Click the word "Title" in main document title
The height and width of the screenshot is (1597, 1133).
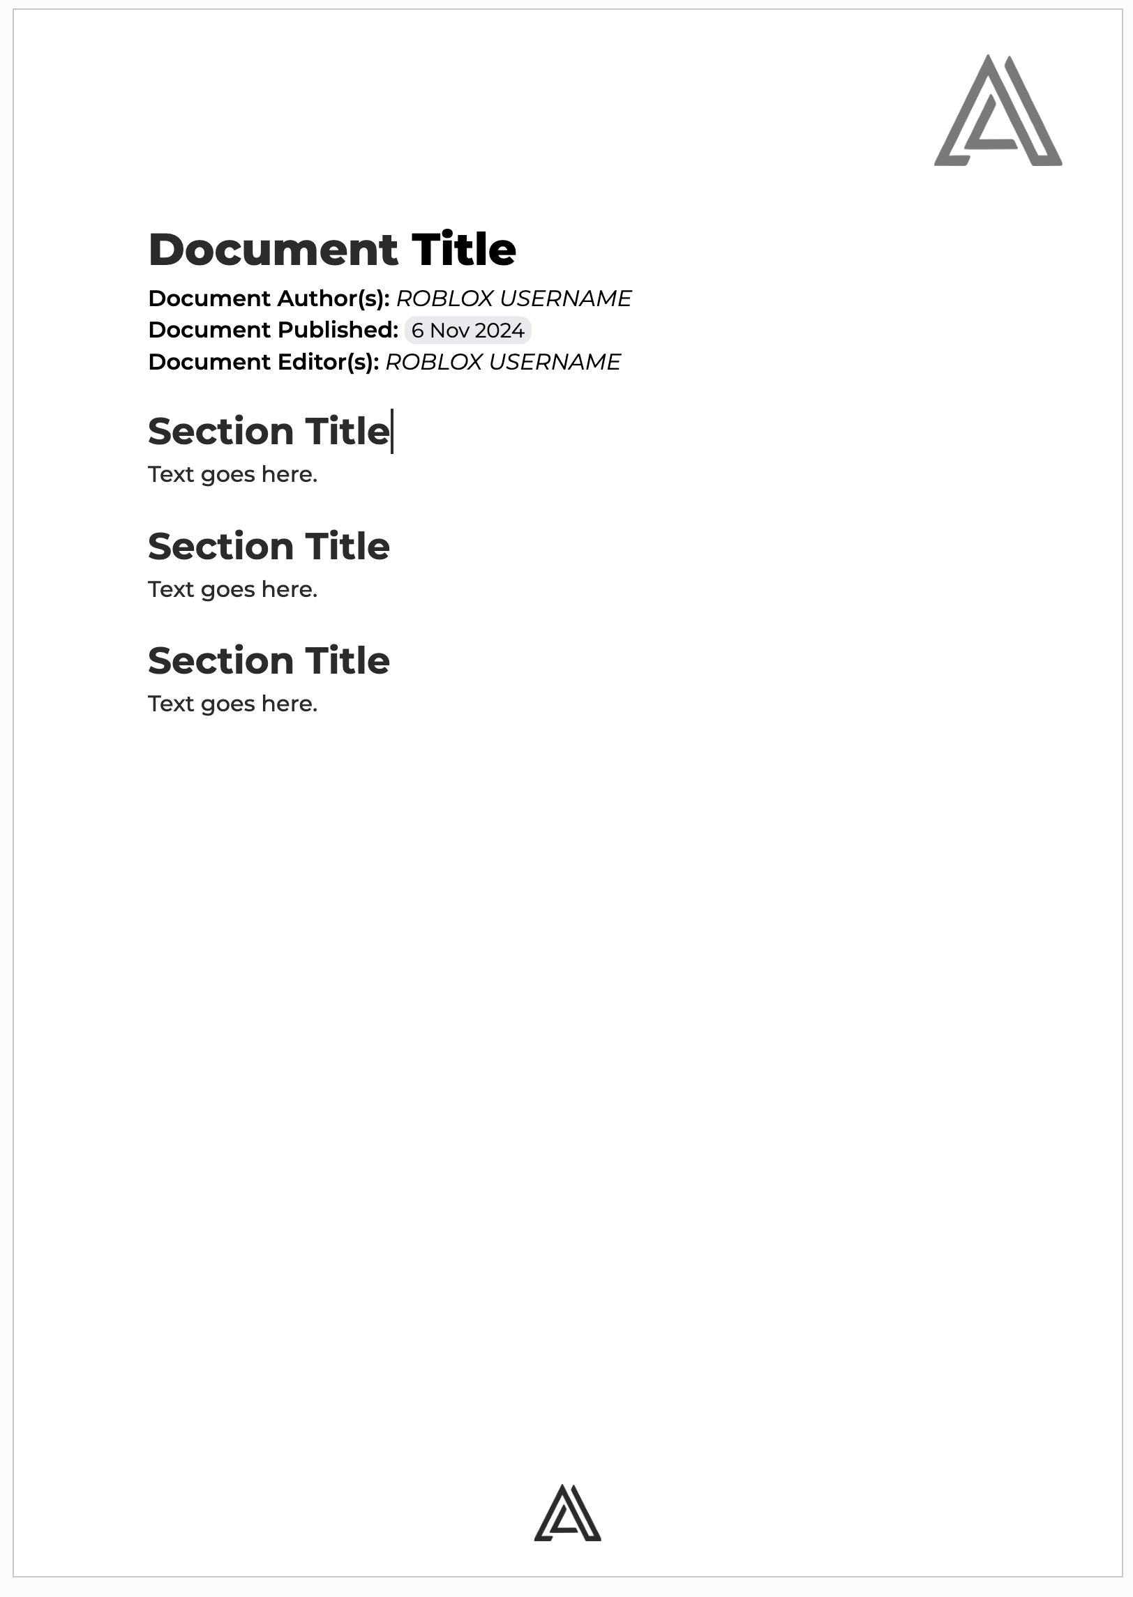pyautogui.click(x=464, y=250)
